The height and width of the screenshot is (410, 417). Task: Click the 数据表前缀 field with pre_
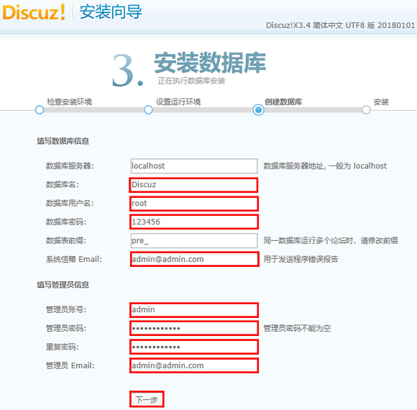pos(194,240)
